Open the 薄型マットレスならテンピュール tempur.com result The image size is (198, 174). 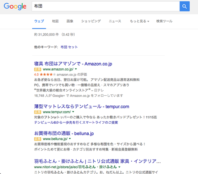coord(82,106)
